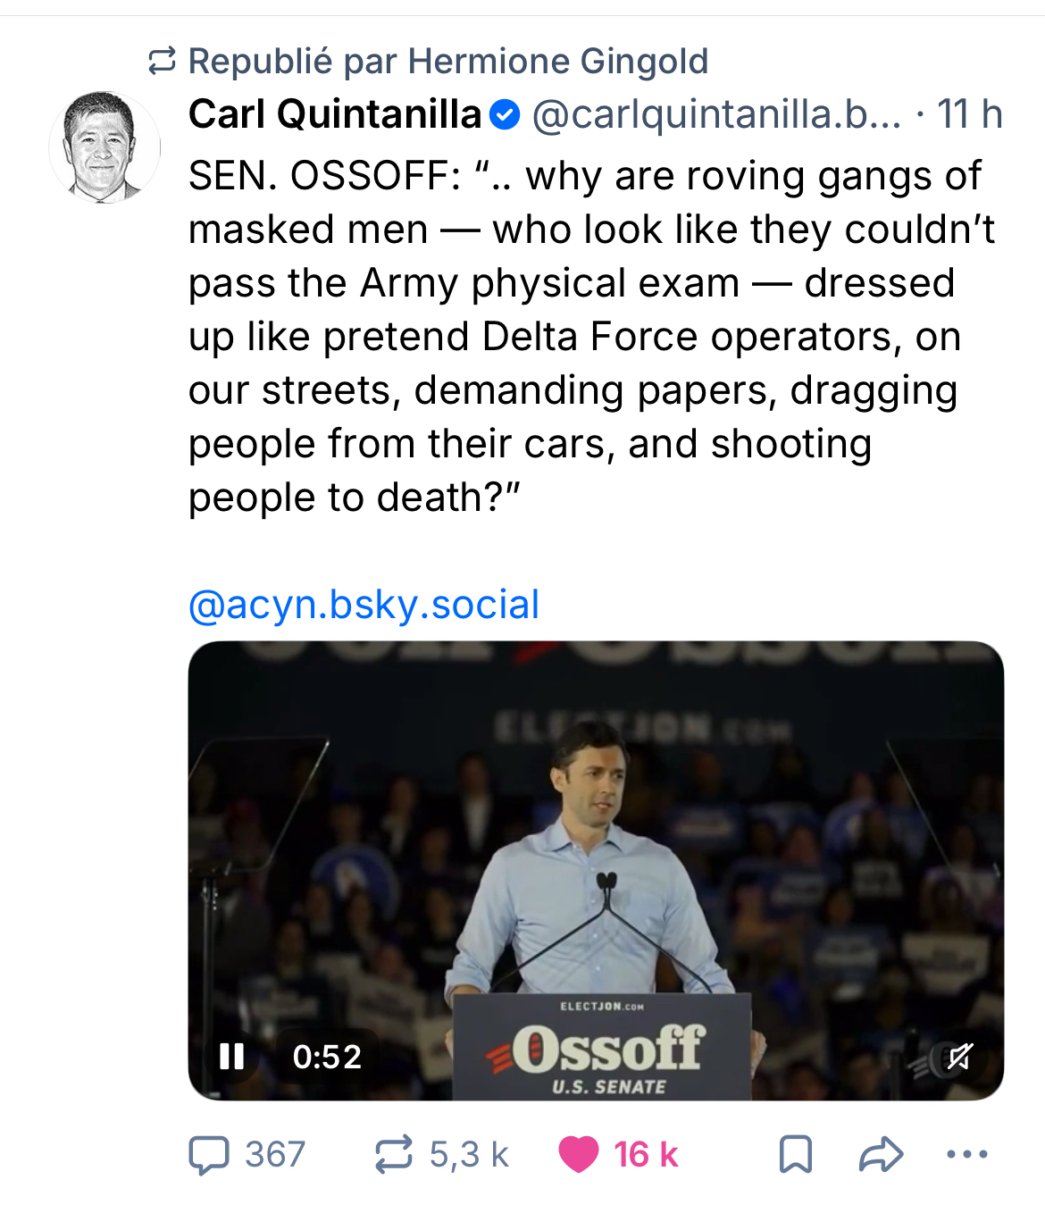Screen dimensions: 1045x1213
Task: Open the three-dot more options menu
Action: coord(966,1154)
